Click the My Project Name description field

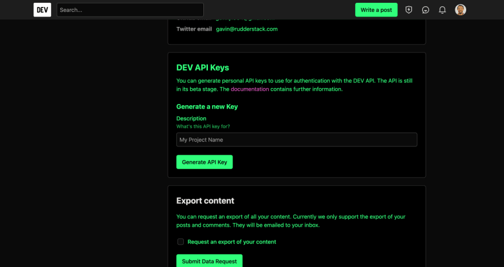[297, 140]
